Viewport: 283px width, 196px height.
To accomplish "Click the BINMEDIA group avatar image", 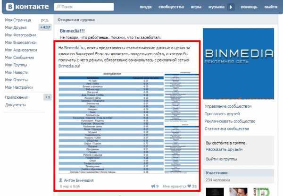I will (238, 64).
